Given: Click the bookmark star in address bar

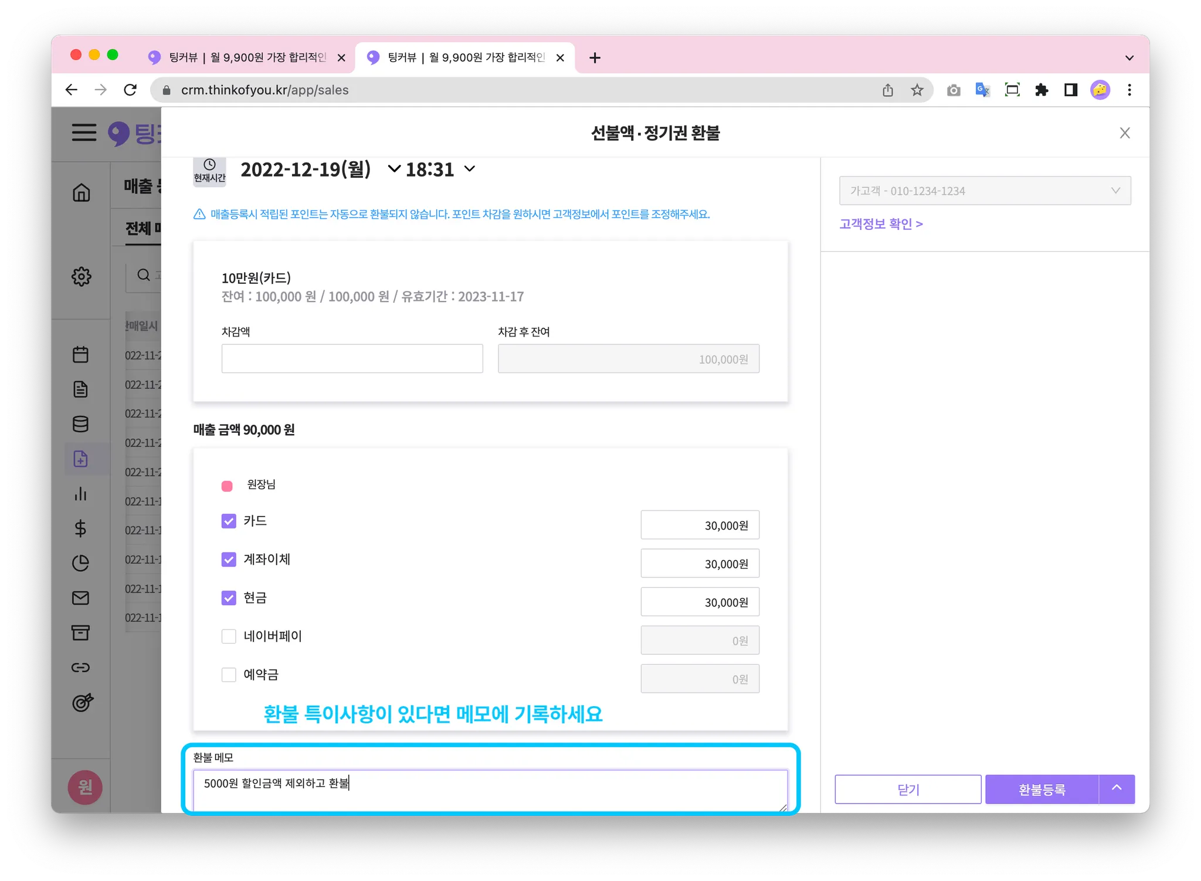Looking at the screenshot, I should click(917, 90).
